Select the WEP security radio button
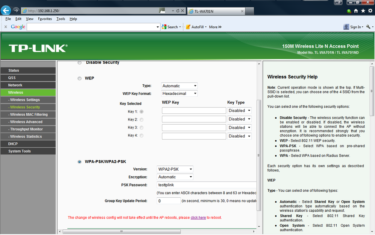375x235 pixels. [x=79, y=78]
